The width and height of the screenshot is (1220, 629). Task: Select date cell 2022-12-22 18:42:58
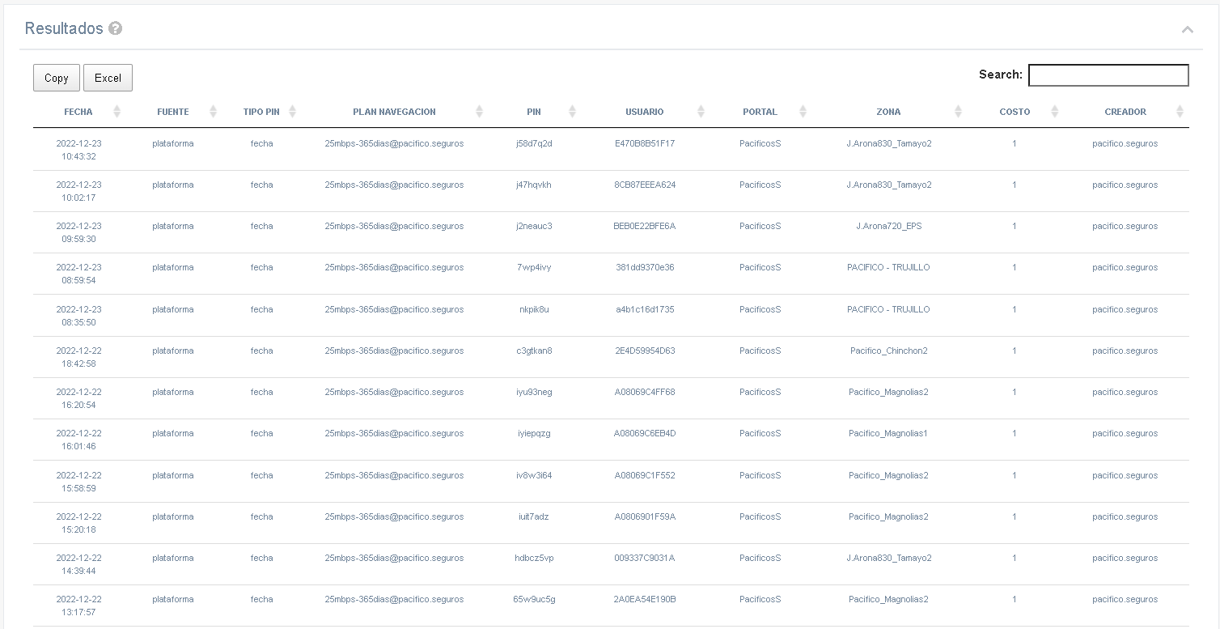(x=78, y=357)
